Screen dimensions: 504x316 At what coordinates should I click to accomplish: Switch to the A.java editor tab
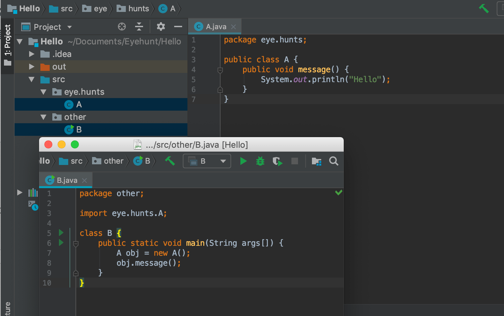215,26
